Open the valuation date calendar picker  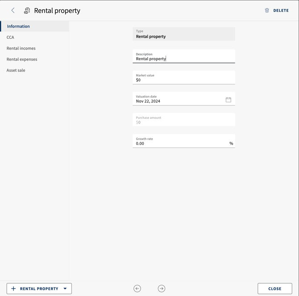click(228, 100)
